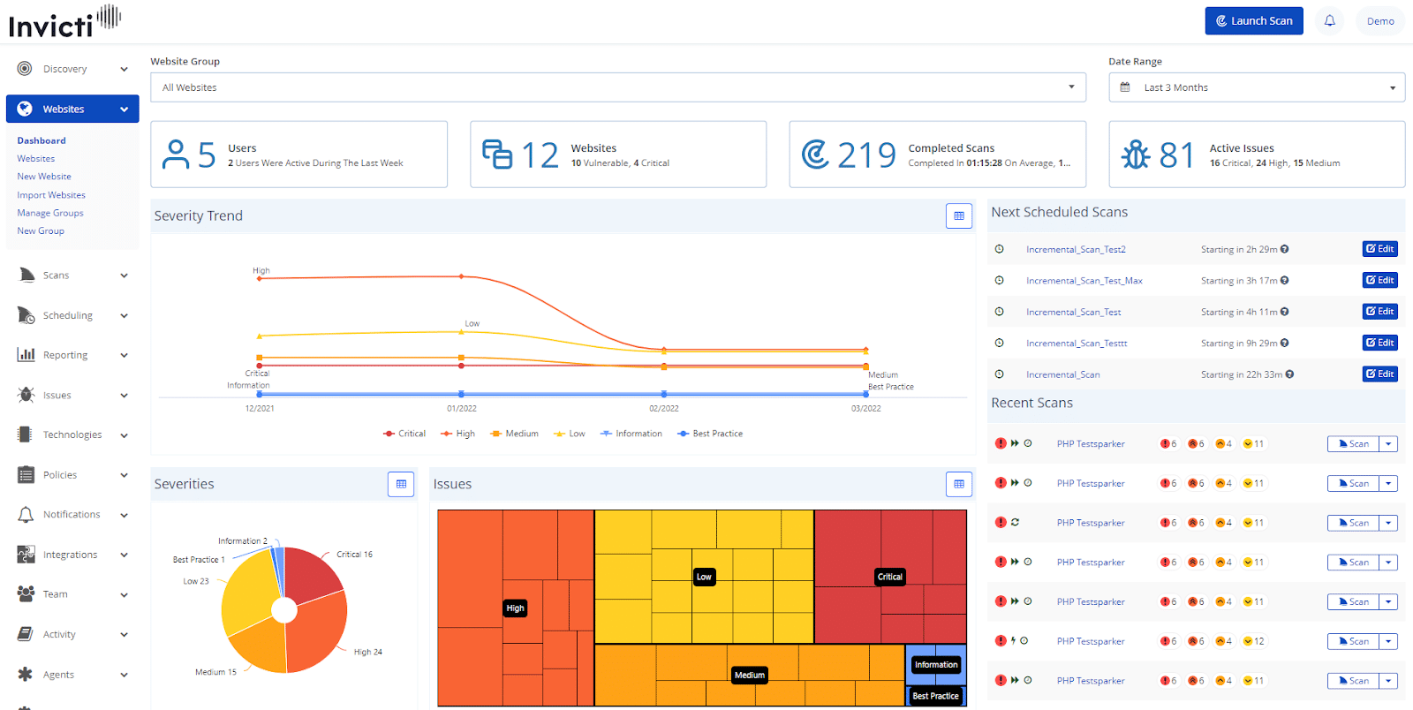The width and height of the screenshot is (1413, 710).
Task: Click the Notifications bell icon in sidebar
Action: pyautogui.click(x=26, y=515)
